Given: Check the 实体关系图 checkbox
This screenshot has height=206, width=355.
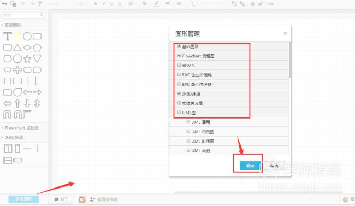Looking at the screenshot, I should point(179,103).
